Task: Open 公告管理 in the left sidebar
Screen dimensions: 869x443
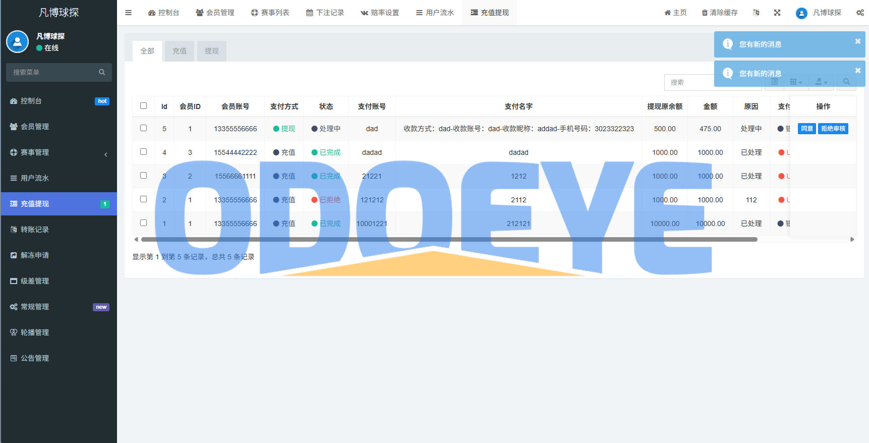Action: 59,358
